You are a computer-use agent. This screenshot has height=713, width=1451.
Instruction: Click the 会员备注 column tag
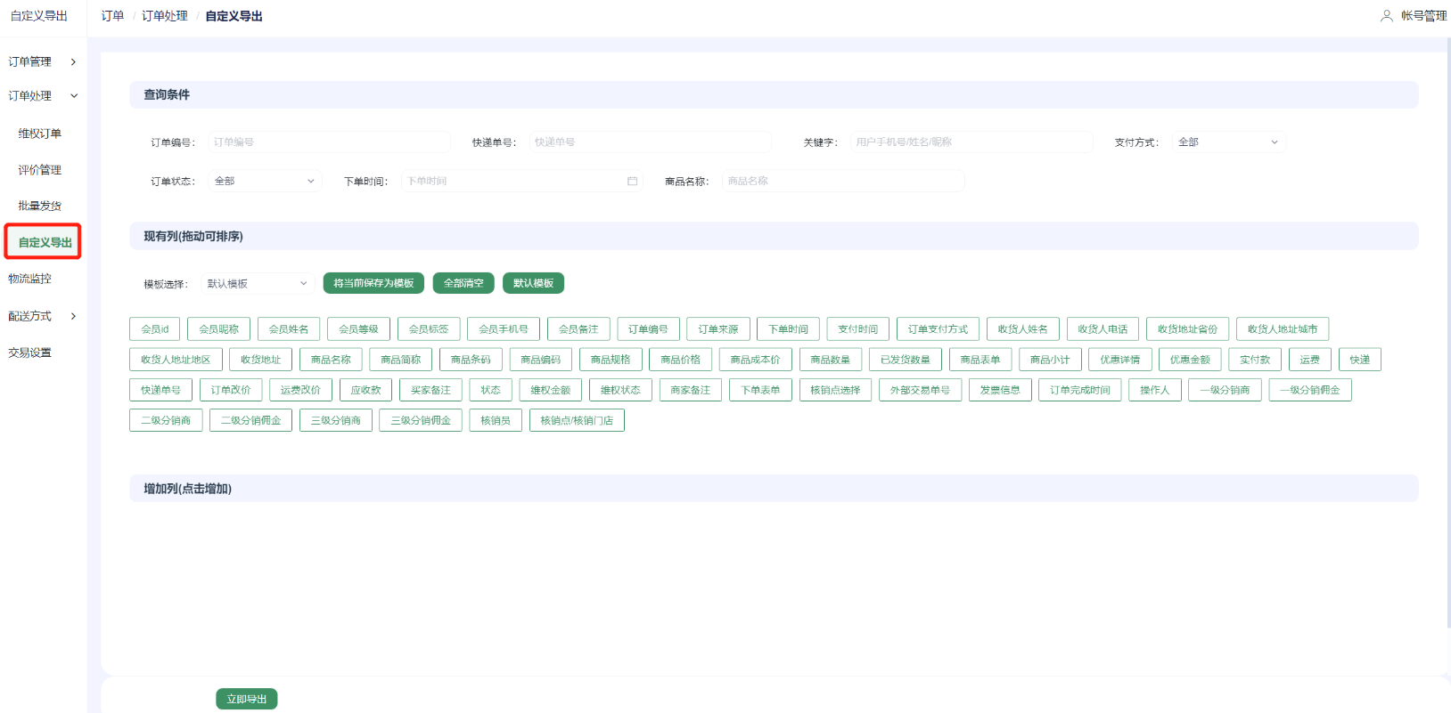coord(578,329)
